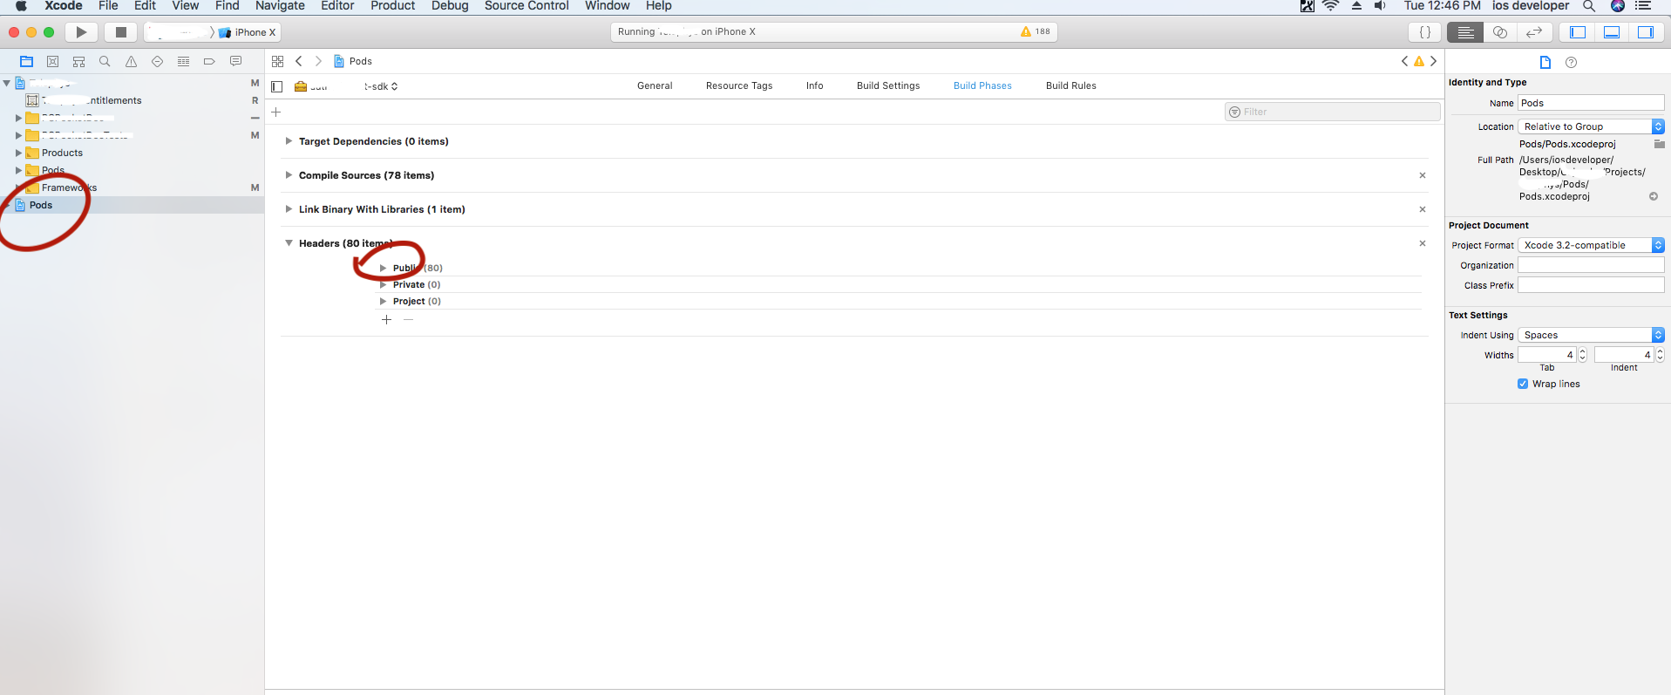Open the Info tab

815,85
